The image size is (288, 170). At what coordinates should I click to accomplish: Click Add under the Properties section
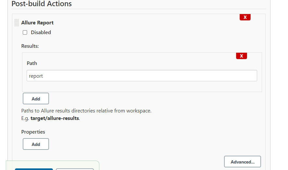[36, 144]
